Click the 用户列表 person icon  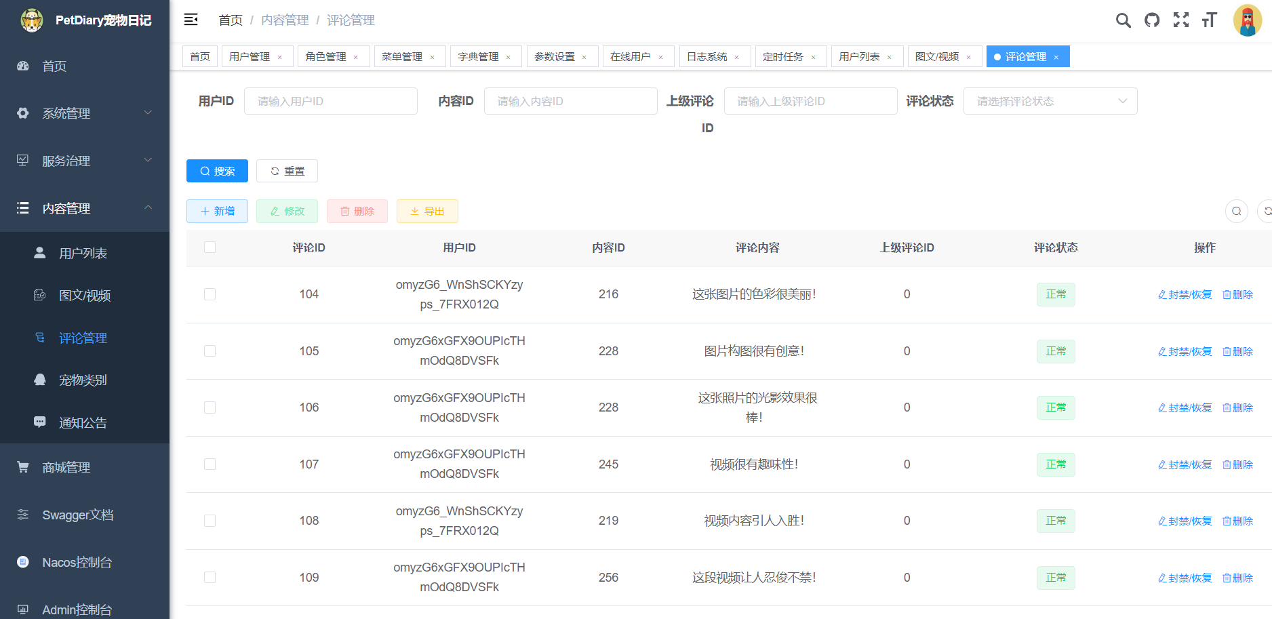point(40,253)
